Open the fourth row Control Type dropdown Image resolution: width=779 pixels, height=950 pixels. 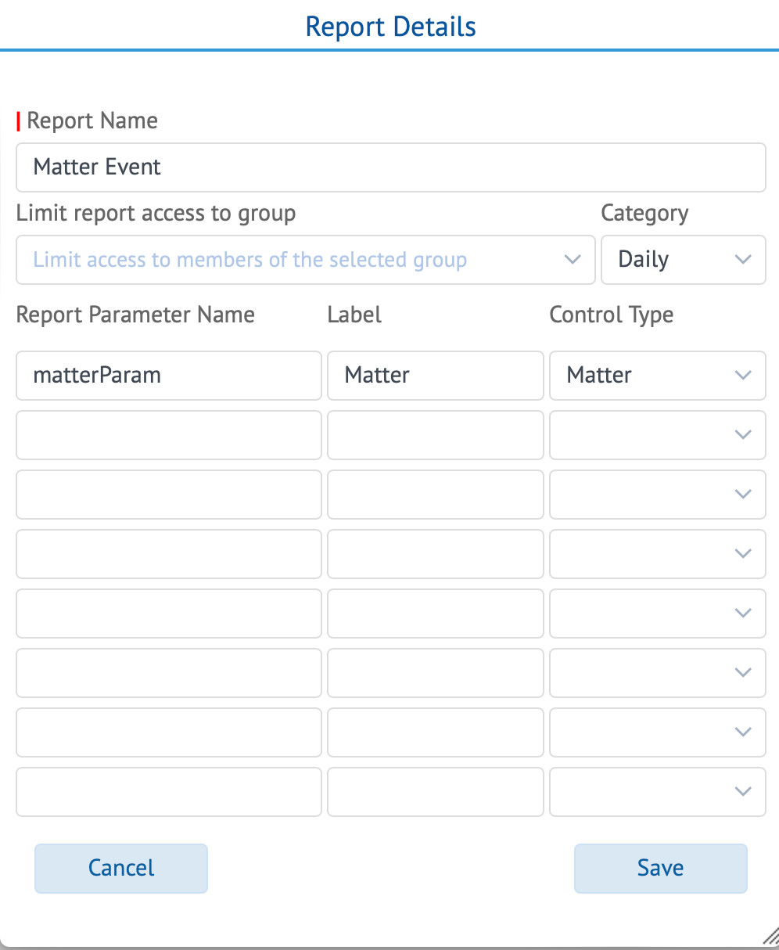pyautogui.click(x=657, y=554)
